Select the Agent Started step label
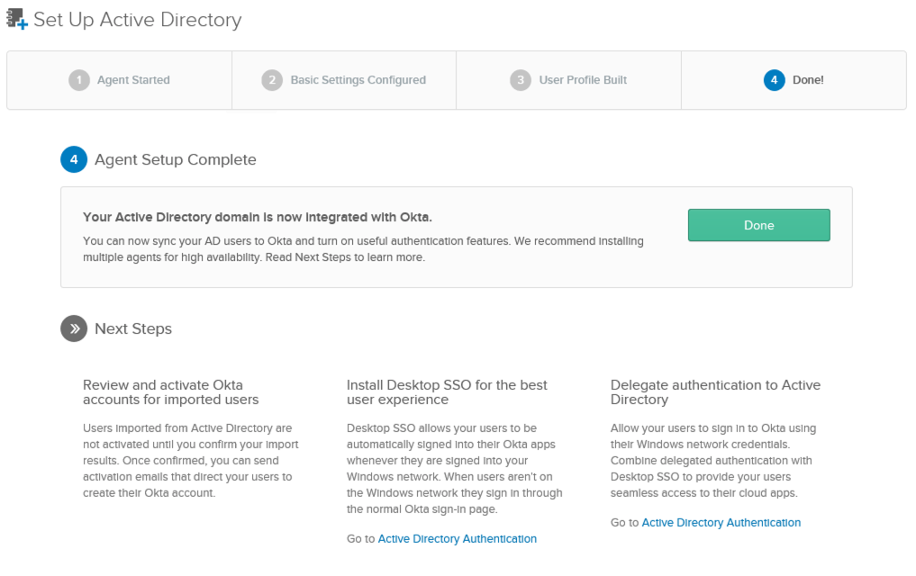916x576 pixels. tap(133, 80)
